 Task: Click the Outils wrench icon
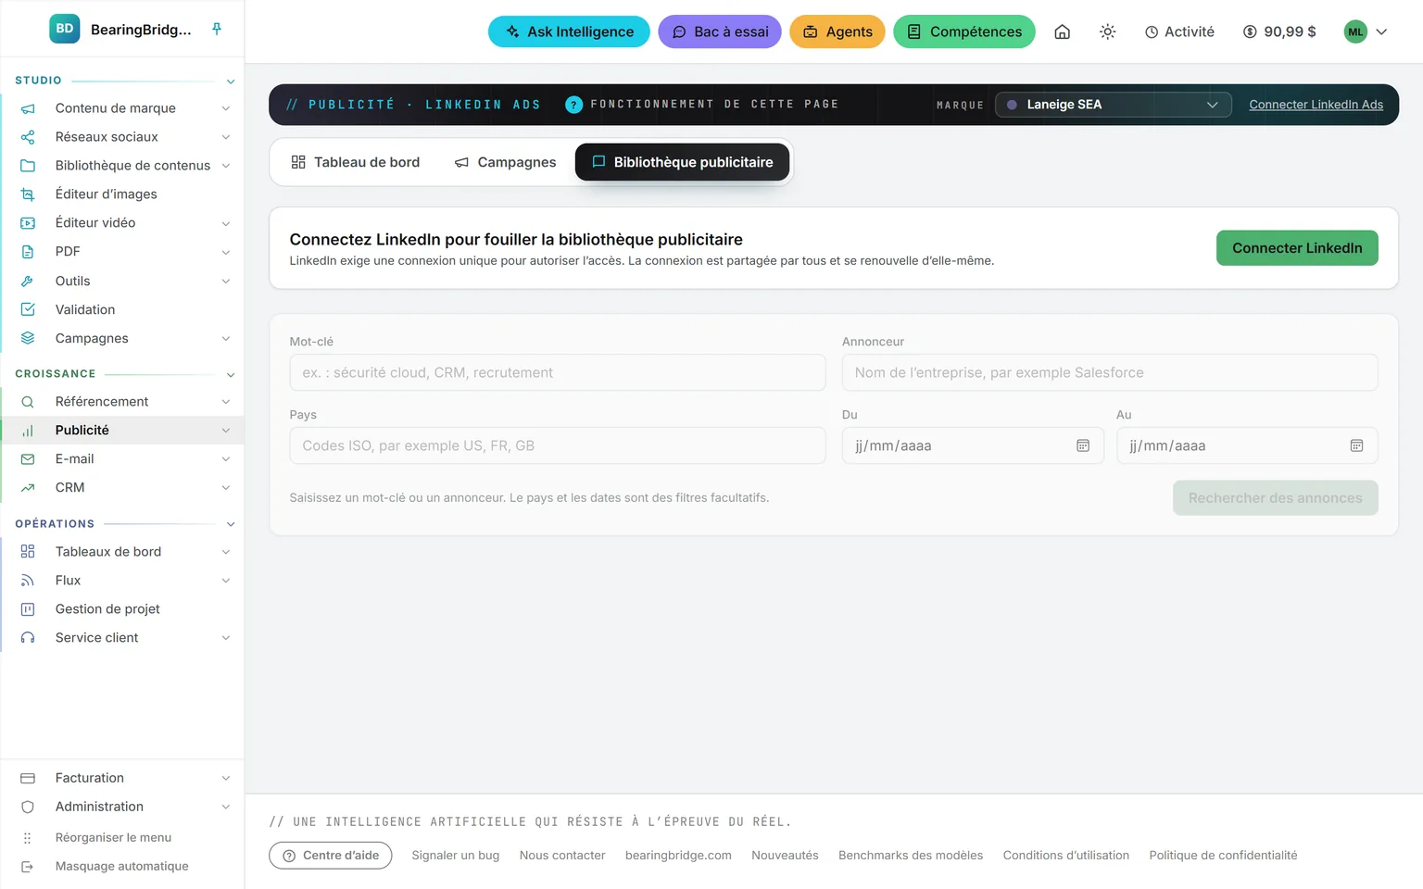tap(28, 282)
